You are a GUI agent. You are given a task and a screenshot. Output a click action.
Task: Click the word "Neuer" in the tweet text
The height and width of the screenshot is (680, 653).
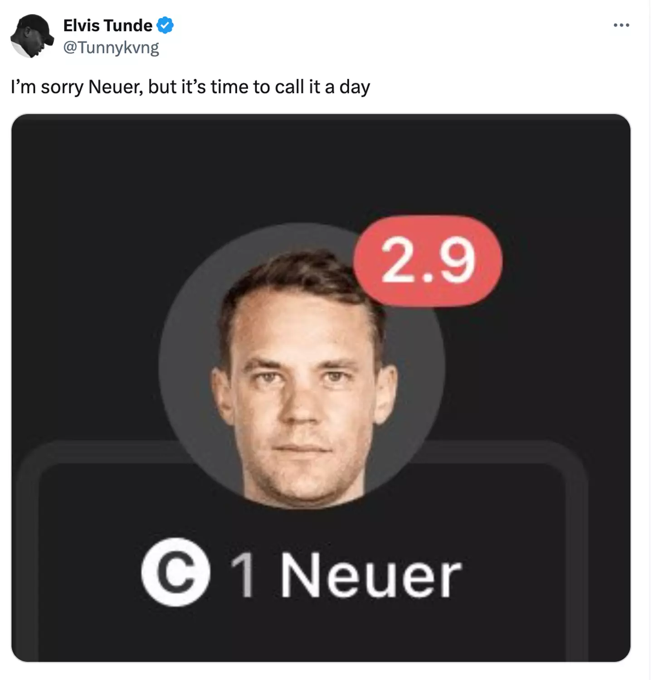(115, 87)
